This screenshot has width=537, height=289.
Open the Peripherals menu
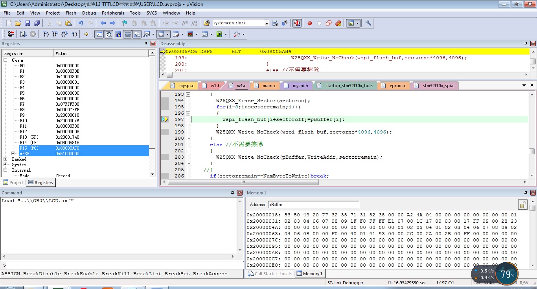coord(113,13)
